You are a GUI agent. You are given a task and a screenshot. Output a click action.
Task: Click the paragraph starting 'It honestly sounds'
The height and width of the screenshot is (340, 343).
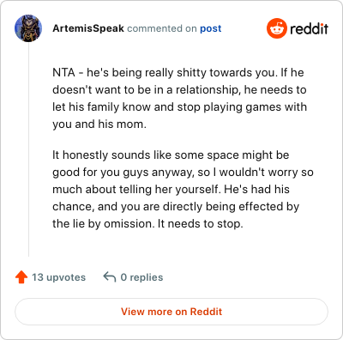coord(183,189)
